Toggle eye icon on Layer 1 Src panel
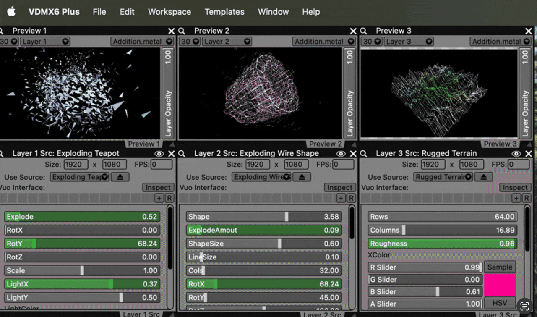 tap(159, 154)
